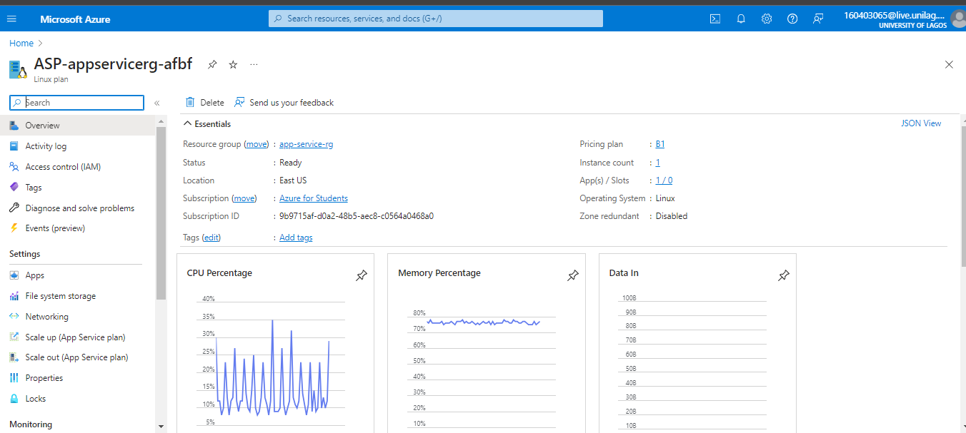Click the Delete trash icon
The height and width of the screenshot is (433, 966).
(190, 103)
